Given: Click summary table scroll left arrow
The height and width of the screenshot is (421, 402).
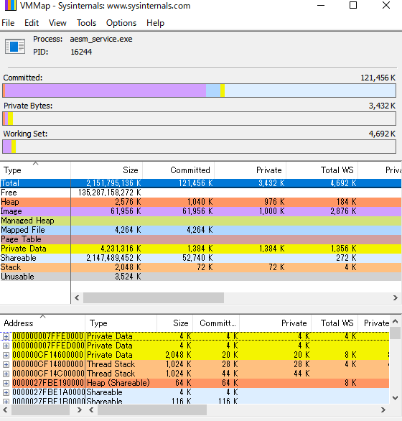Looking at the screenshot, I should pyautogui.click(x=77, y=297).
